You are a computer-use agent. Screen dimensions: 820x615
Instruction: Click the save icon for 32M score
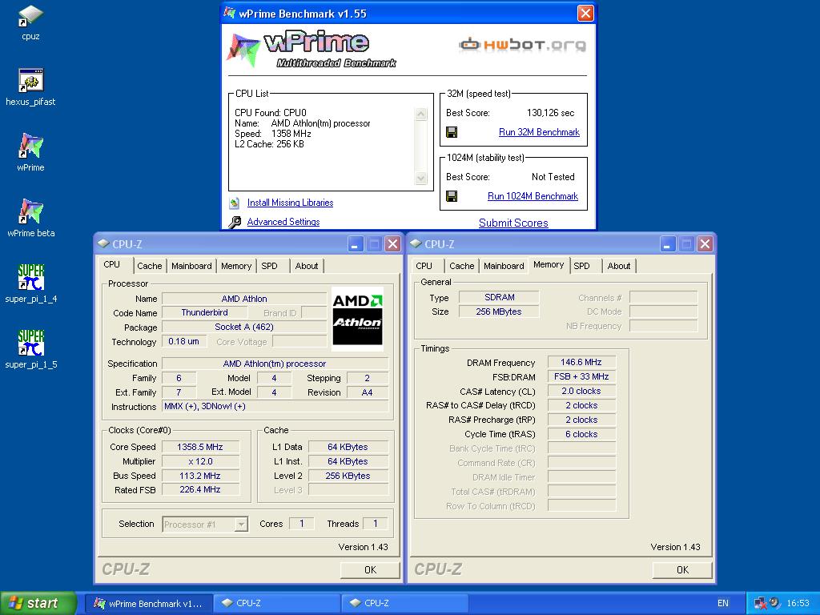click(x=452, y=132)
